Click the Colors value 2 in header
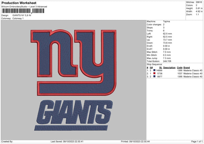The height and width of the screenshot is (144, 204). [196, 5]
